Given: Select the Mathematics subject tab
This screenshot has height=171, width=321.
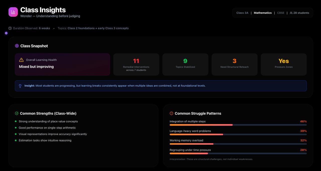Looking at the screenshot, I should pos(263,13).
